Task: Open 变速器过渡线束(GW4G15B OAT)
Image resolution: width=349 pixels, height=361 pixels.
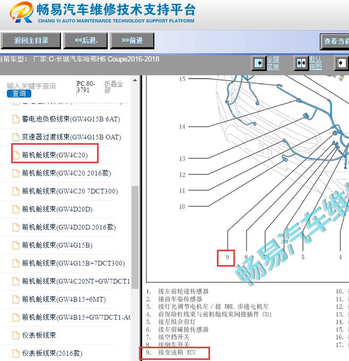Action: tap(72, 137)
